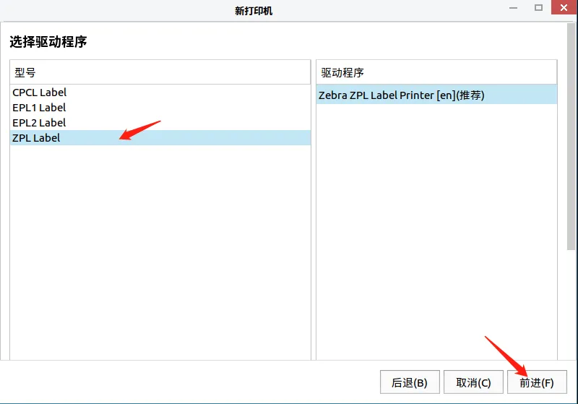This screenshot has height=404, width=578.
Task: Select Zebra ZPL Label Printer driver
Action: (401, 95)
